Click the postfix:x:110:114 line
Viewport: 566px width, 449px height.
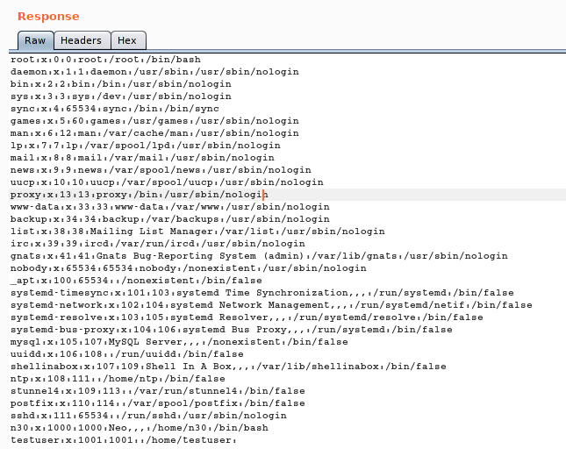pyautogui.click(x=158, y=403)
